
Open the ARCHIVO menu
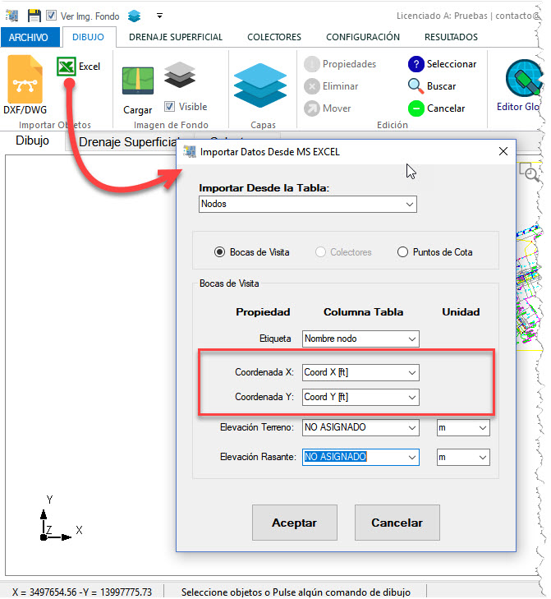click(30, 38)
